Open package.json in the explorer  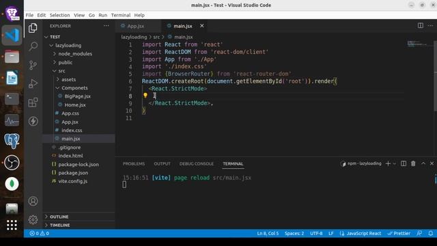point(73,173)
